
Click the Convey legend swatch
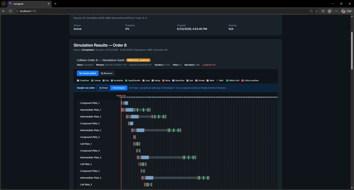click(92, 80)
